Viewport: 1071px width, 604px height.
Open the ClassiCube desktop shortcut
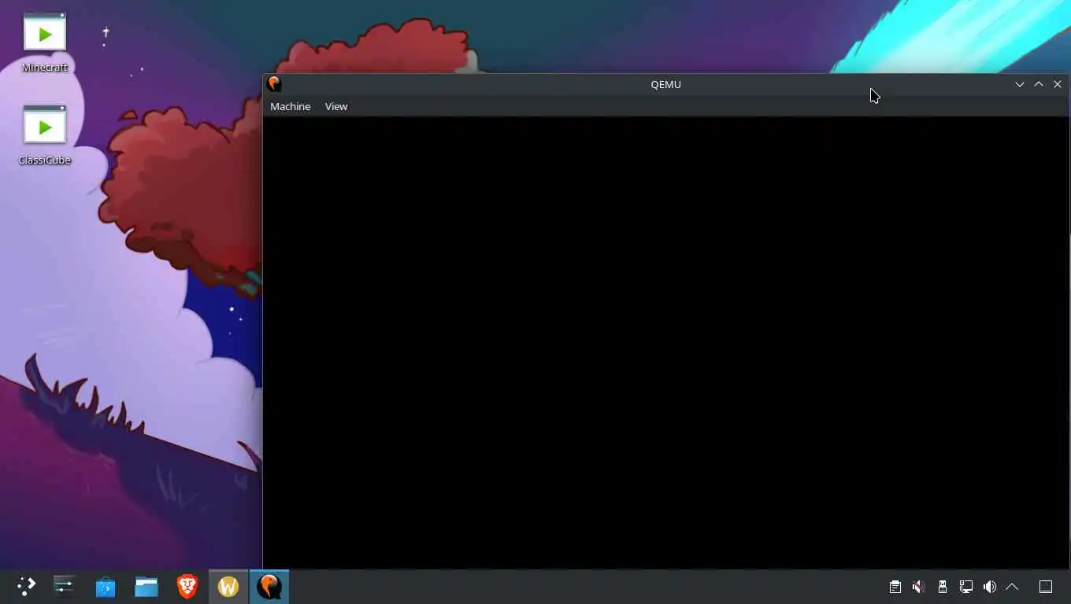(x=45, y=135)
